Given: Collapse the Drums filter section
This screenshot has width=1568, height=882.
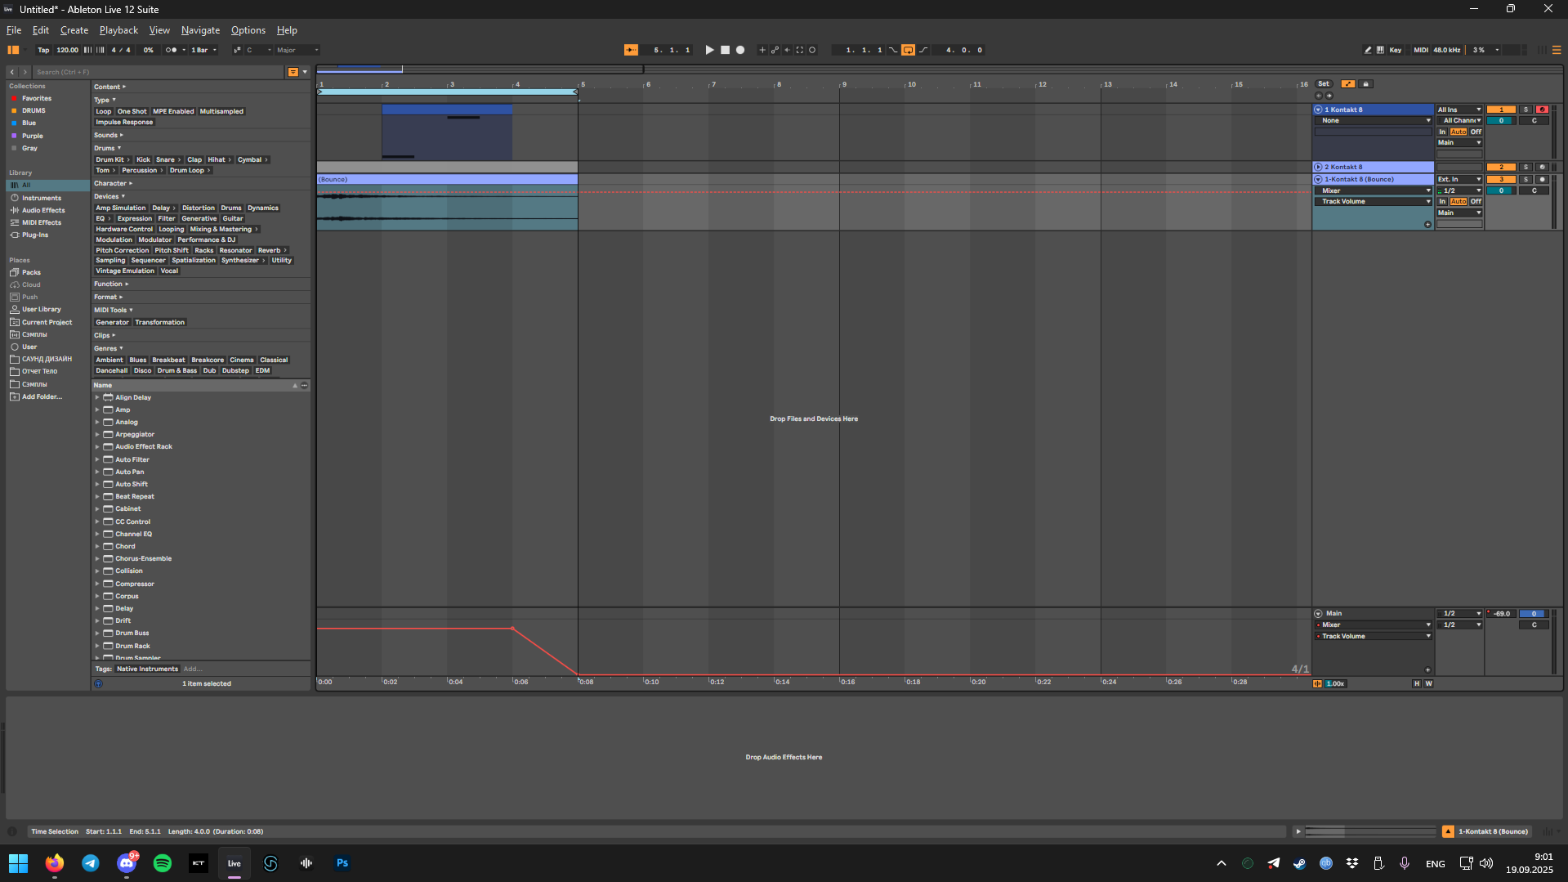Looking at the screenshot, I should (x=107, y=148).
